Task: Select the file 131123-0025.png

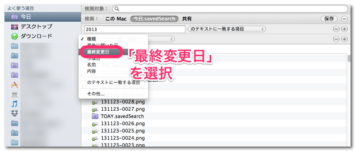Action: pyautogui.click(x=123, y=131)
